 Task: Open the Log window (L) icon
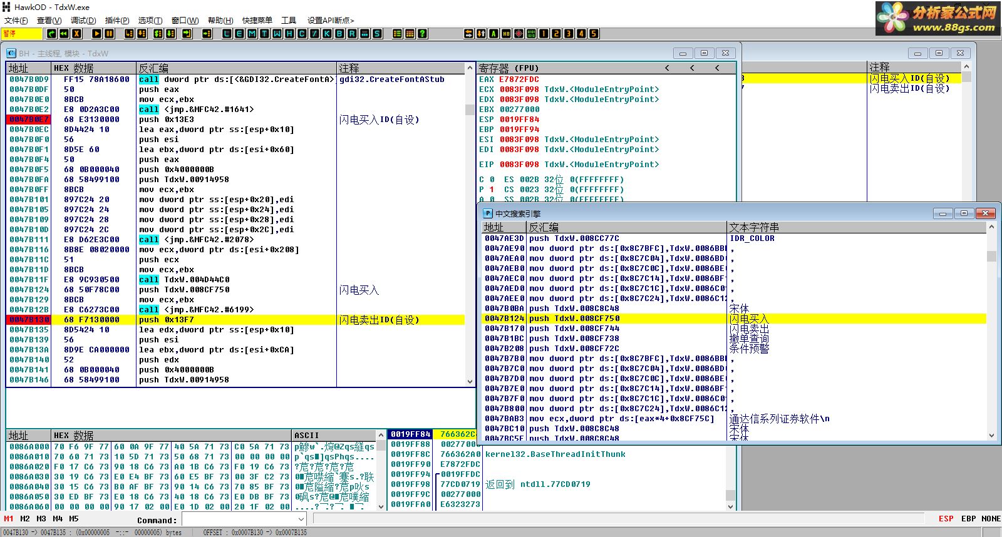pos(227,34)
